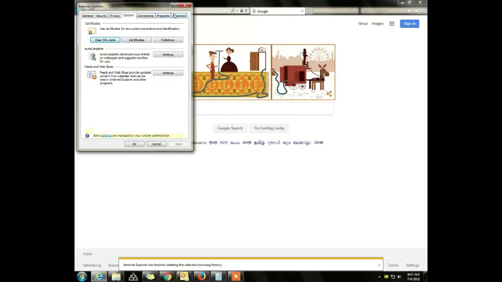Open Feeds and Web Slices Settings
The width and height of the screenshot is (502, 282).
click(x=167, y=73)
